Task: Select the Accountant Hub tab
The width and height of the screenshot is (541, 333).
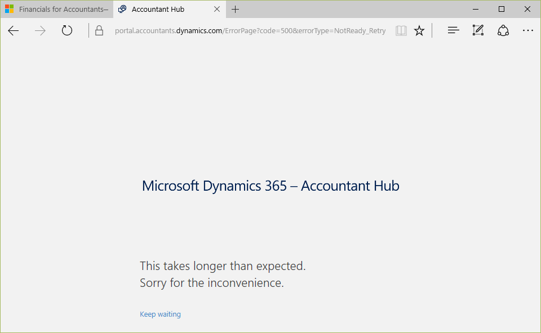Action: coord(164,10)
